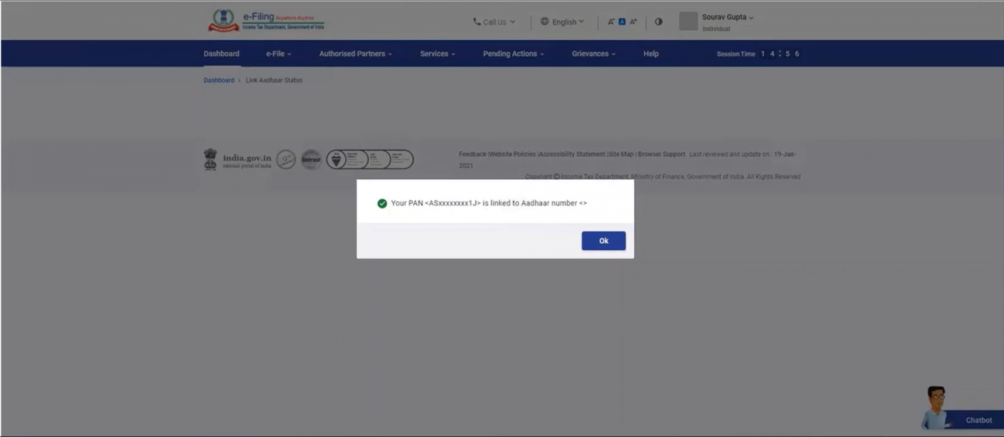Click the Dashboard breadcrumb link
The height and width of the screenshot is (437, 1004).
(219, 80)
